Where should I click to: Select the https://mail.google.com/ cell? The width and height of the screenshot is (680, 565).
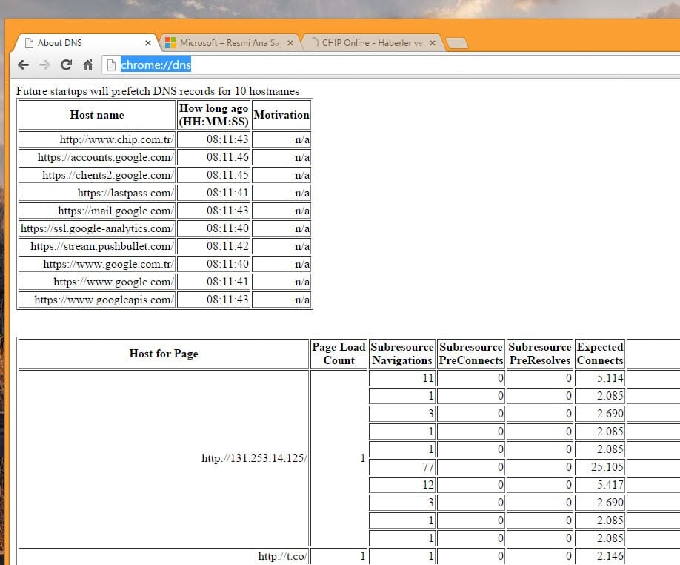pos(97,211)
